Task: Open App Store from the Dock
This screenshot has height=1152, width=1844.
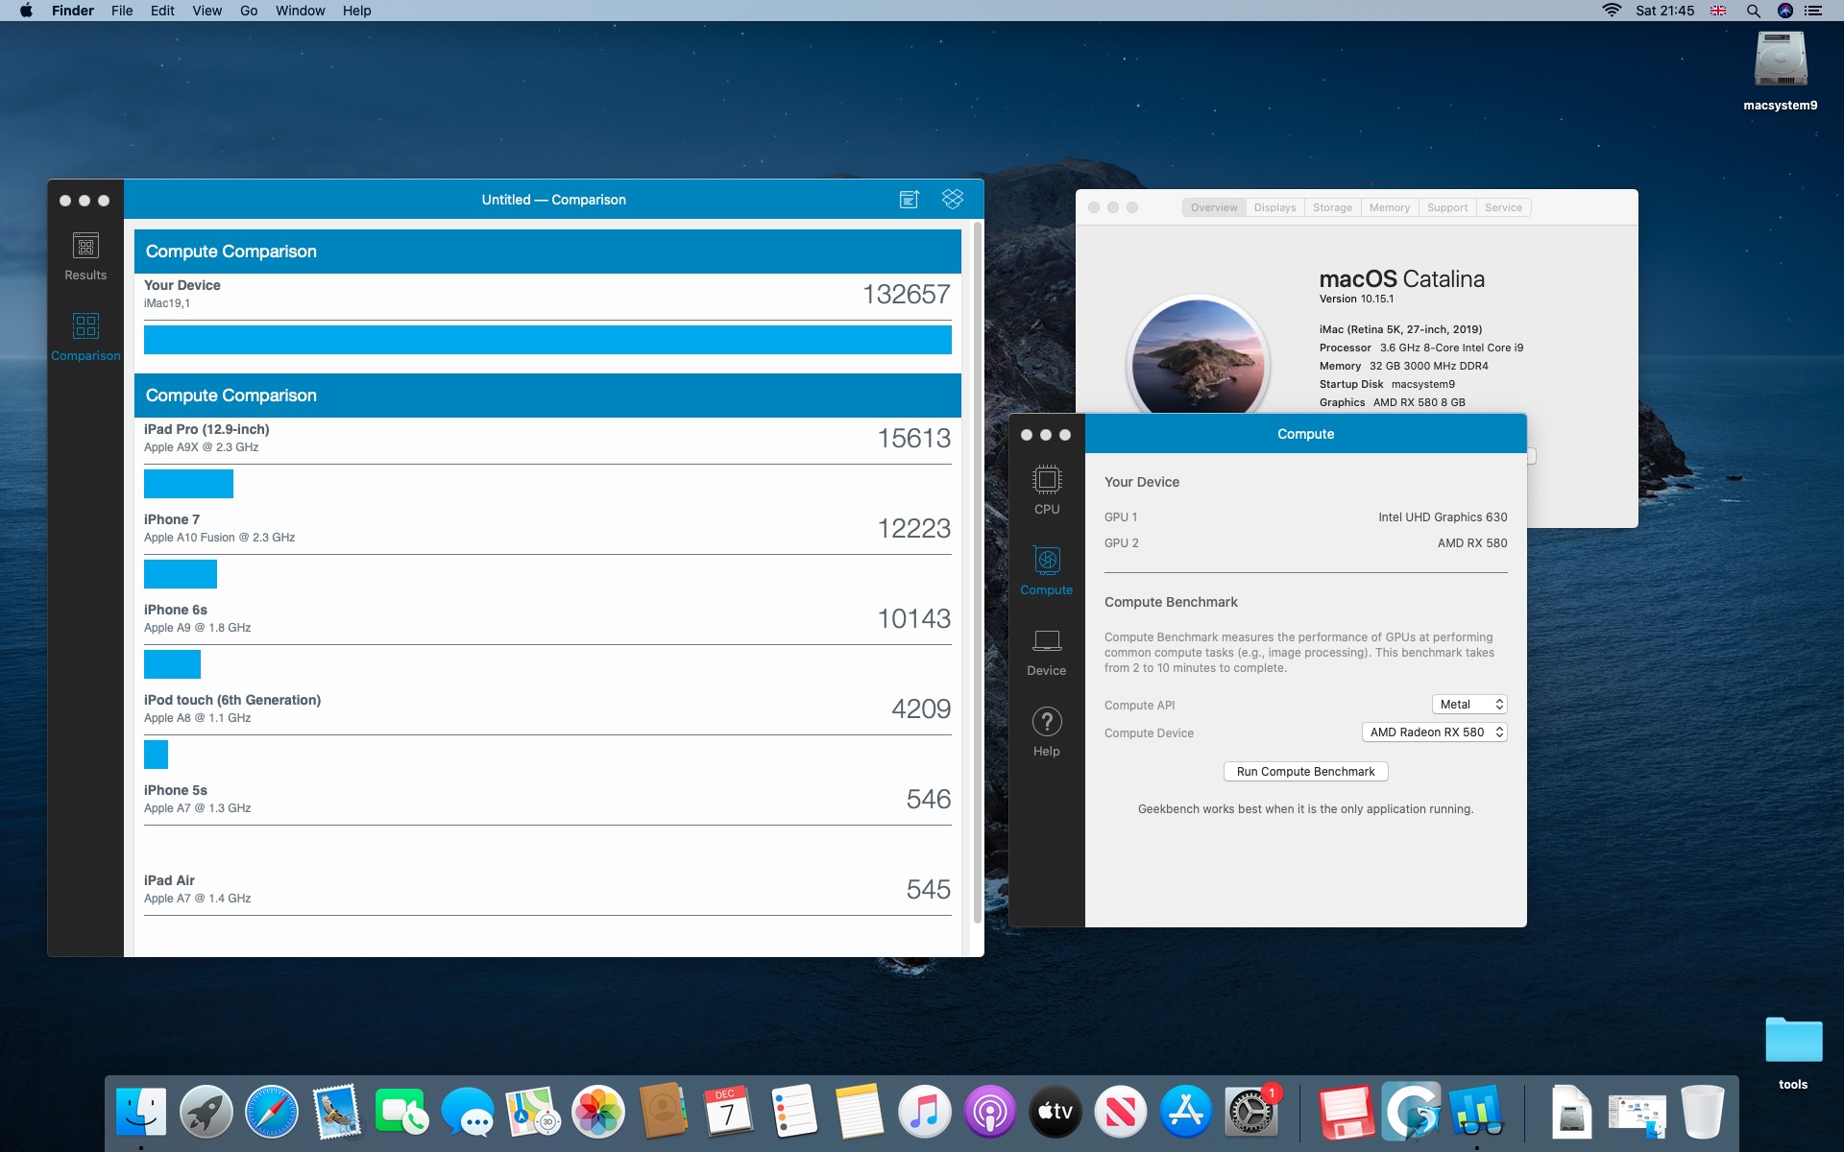Action: click(1185, 1112)
